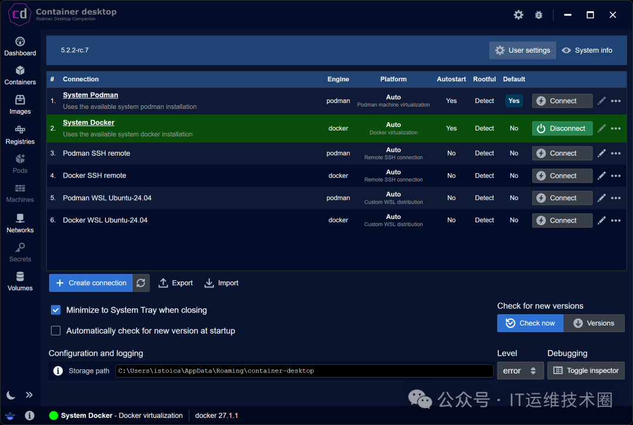Connect to System Podman
The height and width of the screenshot is (425, 633).
(x=562, y=101)
